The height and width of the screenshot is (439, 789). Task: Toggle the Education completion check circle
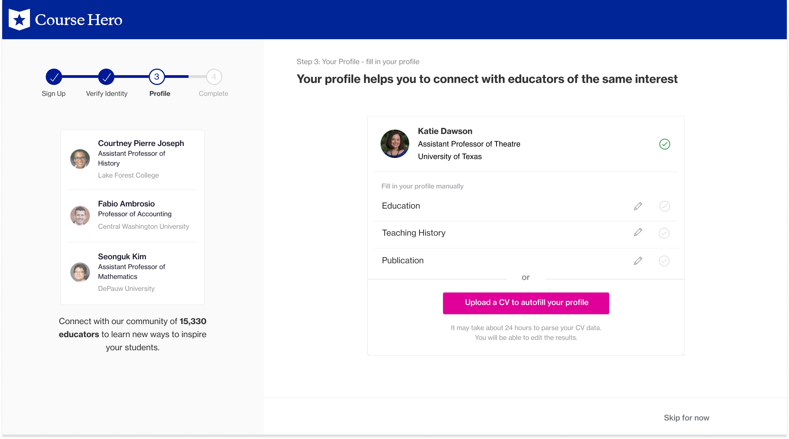click(664, 206)
